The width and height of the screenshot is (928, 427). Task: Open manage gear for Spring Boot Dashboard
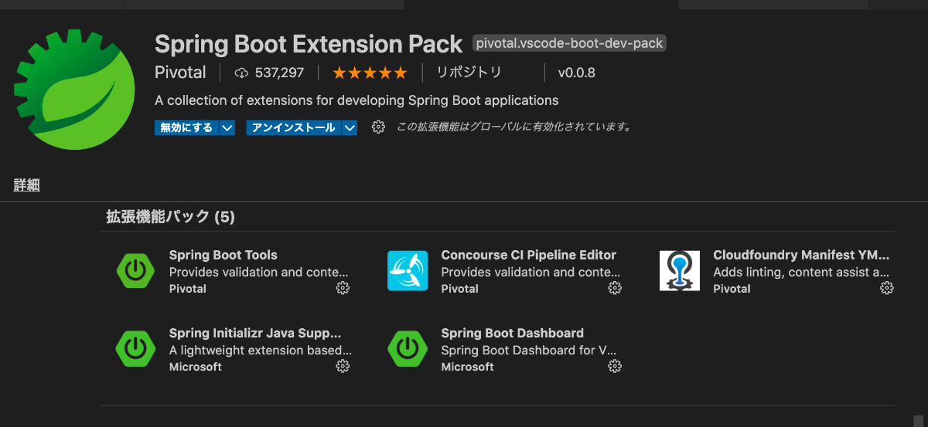click(x=615, y=366)
